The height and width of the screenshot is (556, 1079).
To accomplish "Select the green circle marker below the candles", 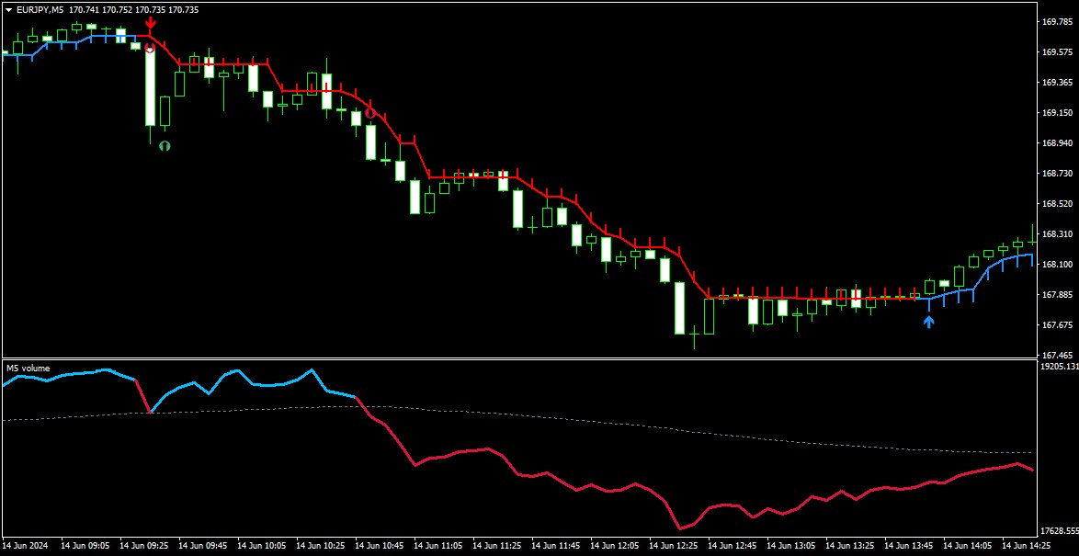I will click(165, 146).
